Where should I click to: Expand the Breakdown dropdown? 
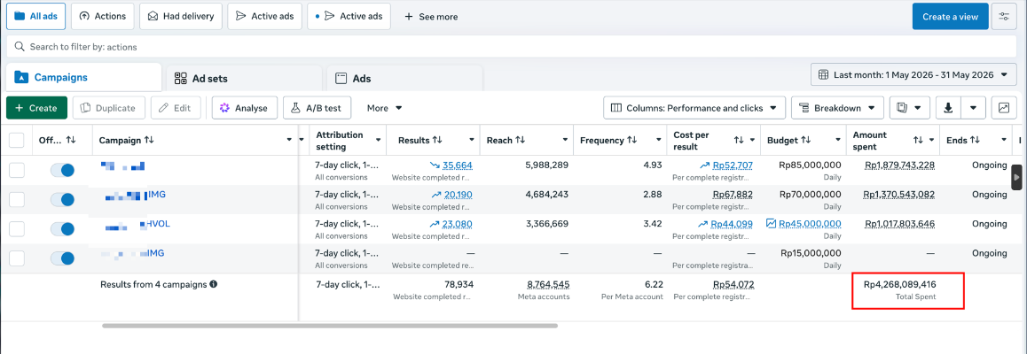[837, 108]
